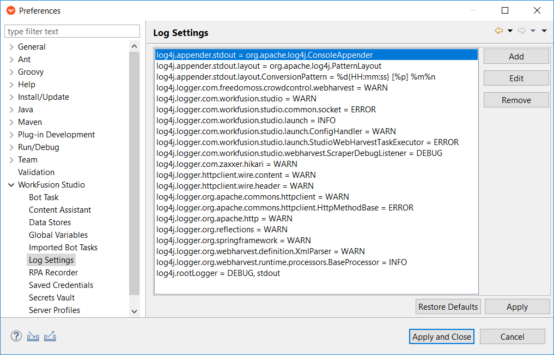Expand the Plug-in Development node

[x=11, y=135]
